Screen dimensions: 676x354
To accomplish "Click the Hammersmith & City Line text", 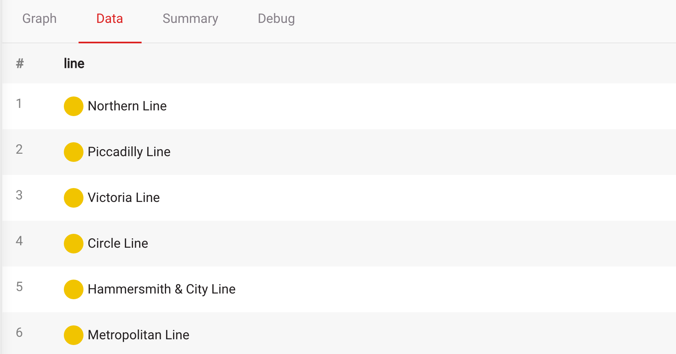I will click(x=162, y=289).
